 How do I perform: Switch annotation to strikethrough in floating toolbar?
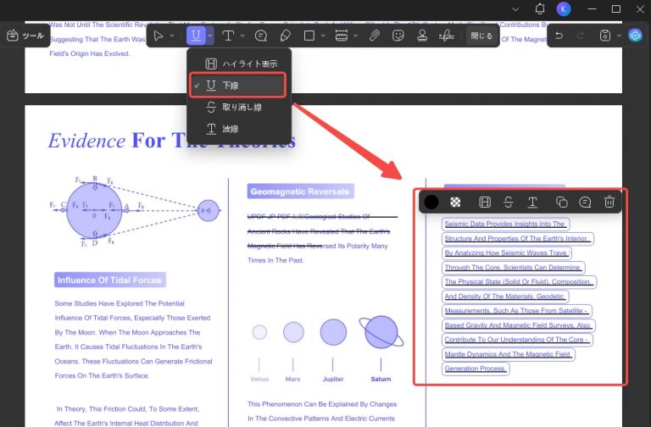509,202
